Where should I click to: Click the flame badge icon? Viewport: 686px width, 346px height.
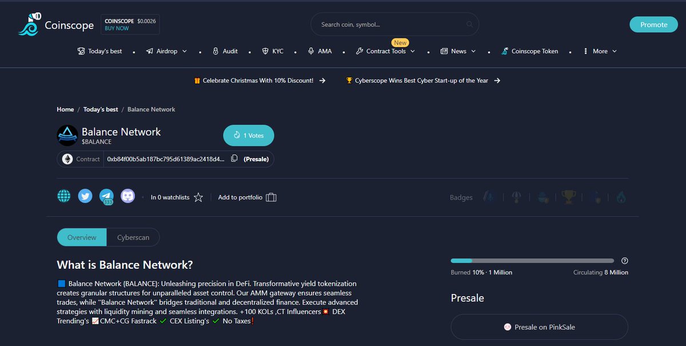(x=621, y=197)
